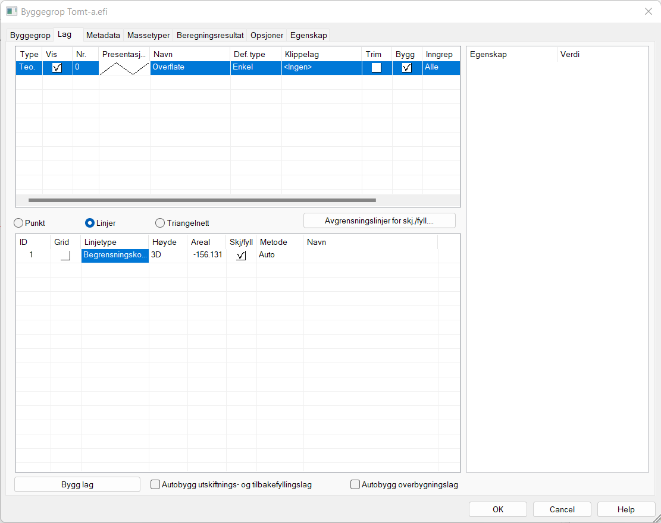Enable Autobygg overbygningslag checkbox
The width and height of the screenshot is (661, 523).
pos(356,485)
